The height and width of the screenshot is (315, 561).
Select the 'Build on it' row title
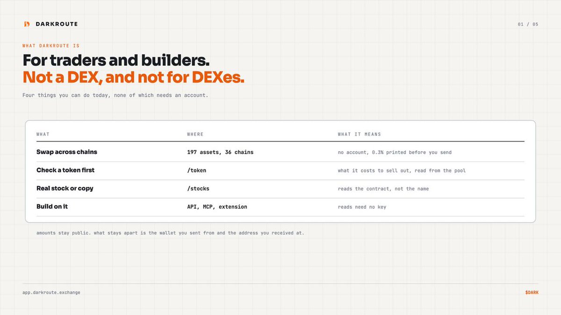(x=52, y=206)
